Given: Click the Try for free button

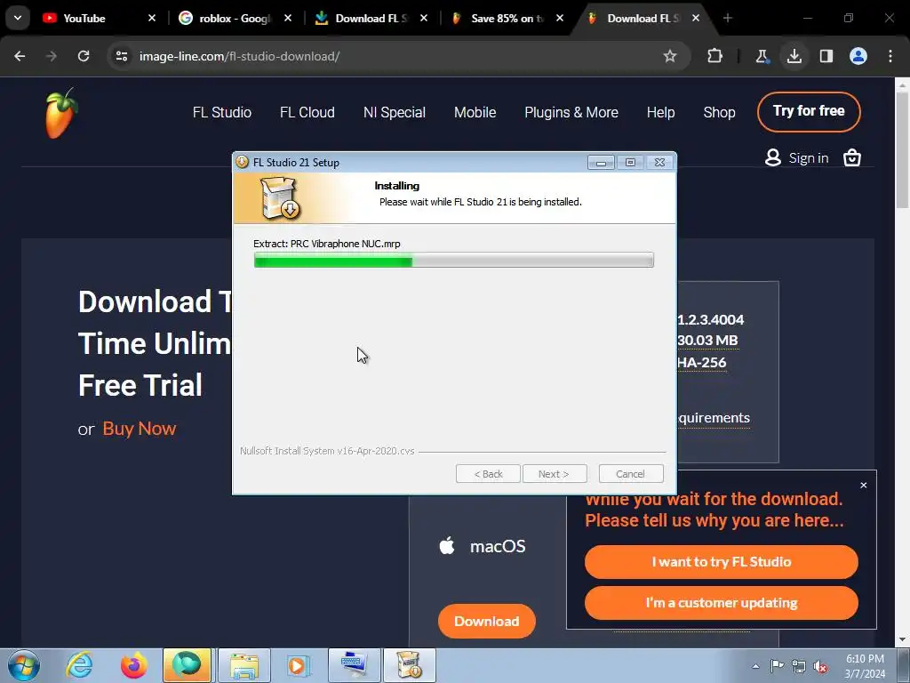Looking at the screenshot, I should point(809,111).
